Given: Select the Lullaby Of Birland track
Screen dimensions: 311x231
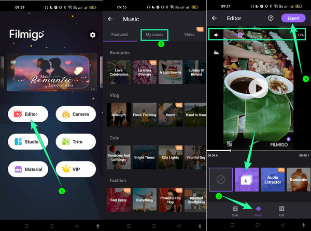Looking at the screenshot, I should click(195, 73).
